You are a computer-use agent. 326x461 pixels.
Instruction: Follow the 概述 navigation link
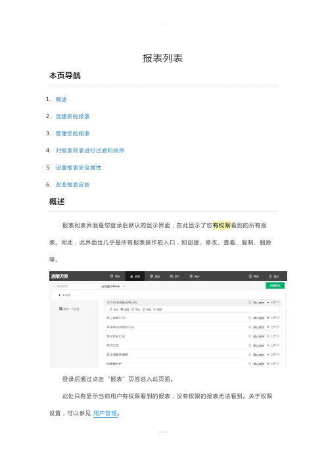[61, 99]
